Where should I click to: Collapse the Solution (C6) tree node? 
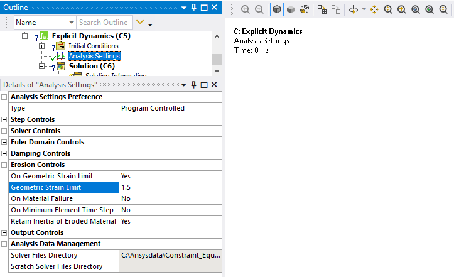coord(41,67)
